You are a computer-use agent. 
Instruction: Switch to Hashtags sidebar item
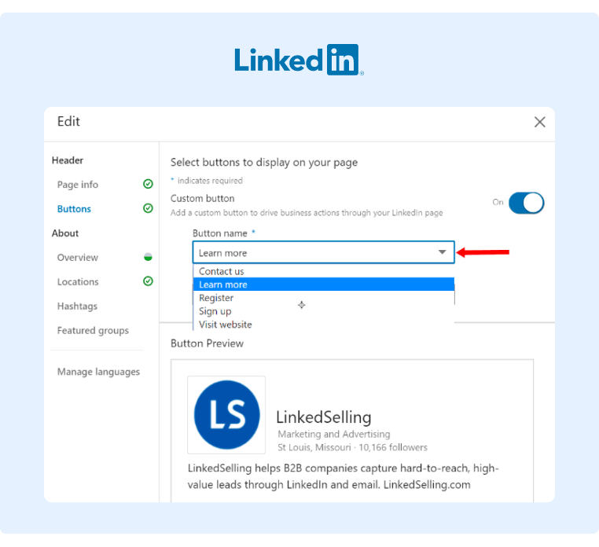click(77, 307)
